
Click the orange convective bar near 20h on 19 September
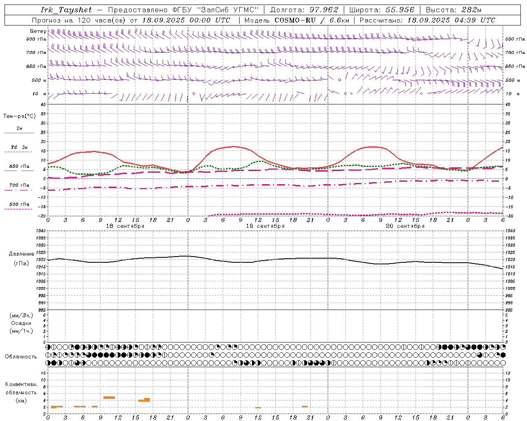tap(305, 407)
